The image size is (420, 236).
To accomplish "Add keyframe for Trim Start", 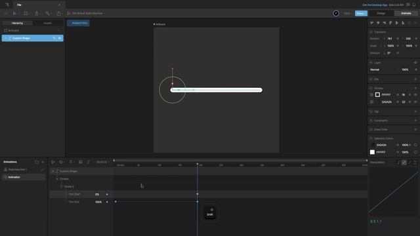I will coord(107,194).
